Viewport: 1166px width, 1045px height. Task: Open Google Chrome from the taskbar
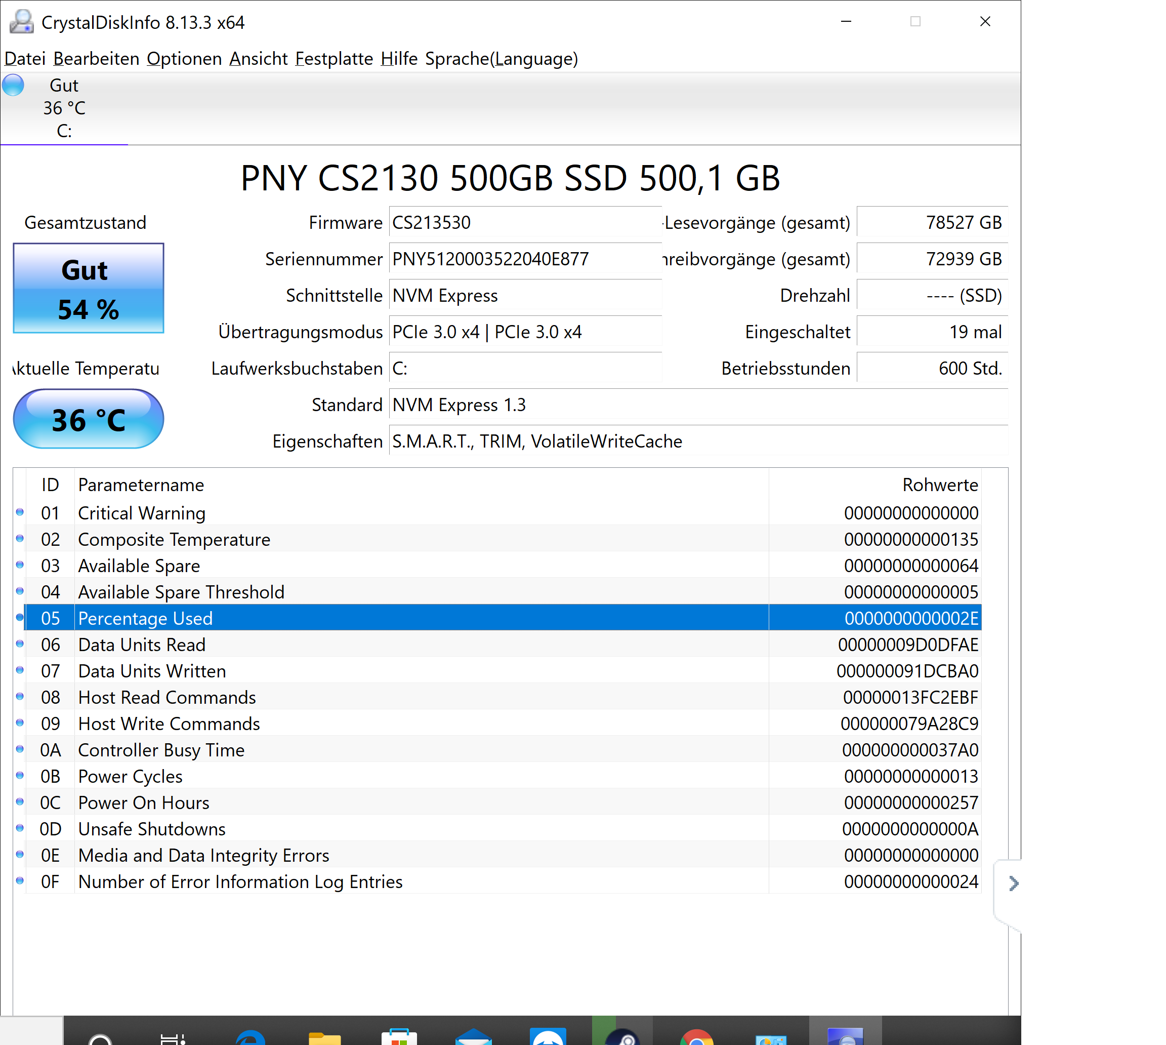696,1036
